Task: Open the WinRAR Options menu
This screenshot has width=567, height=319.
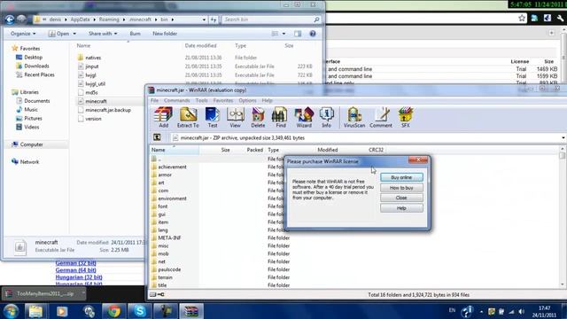Action: [247, 100]
